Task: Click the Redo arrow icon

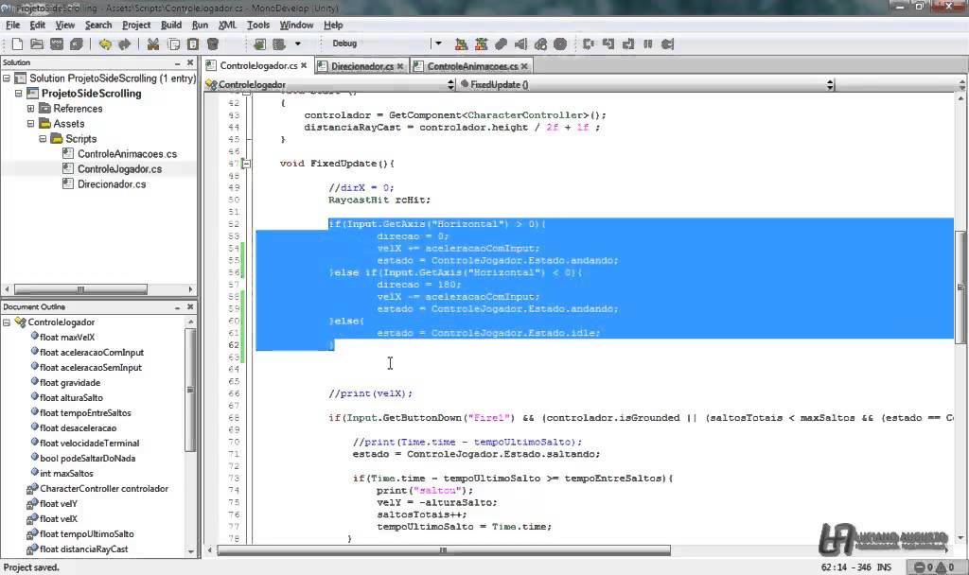Action: (125, 44)
